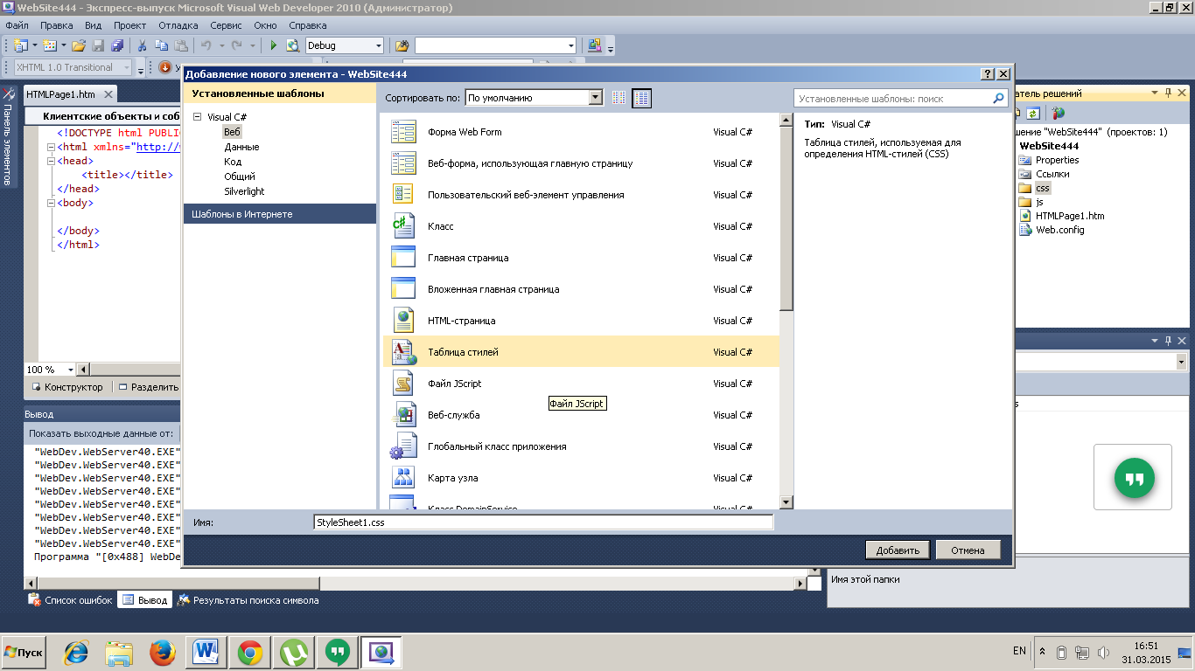This screenshot has height=671, width=1195.
Task: Open the Результаты поиска символа tab
Action: tap(248, 600)
